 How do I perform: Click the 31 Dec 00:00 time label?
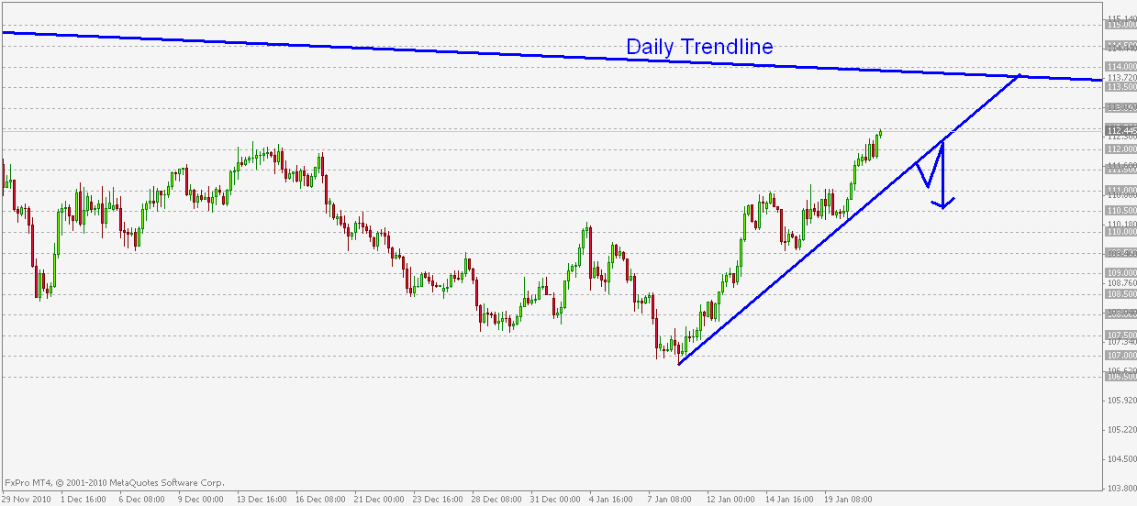click(554, 500)
